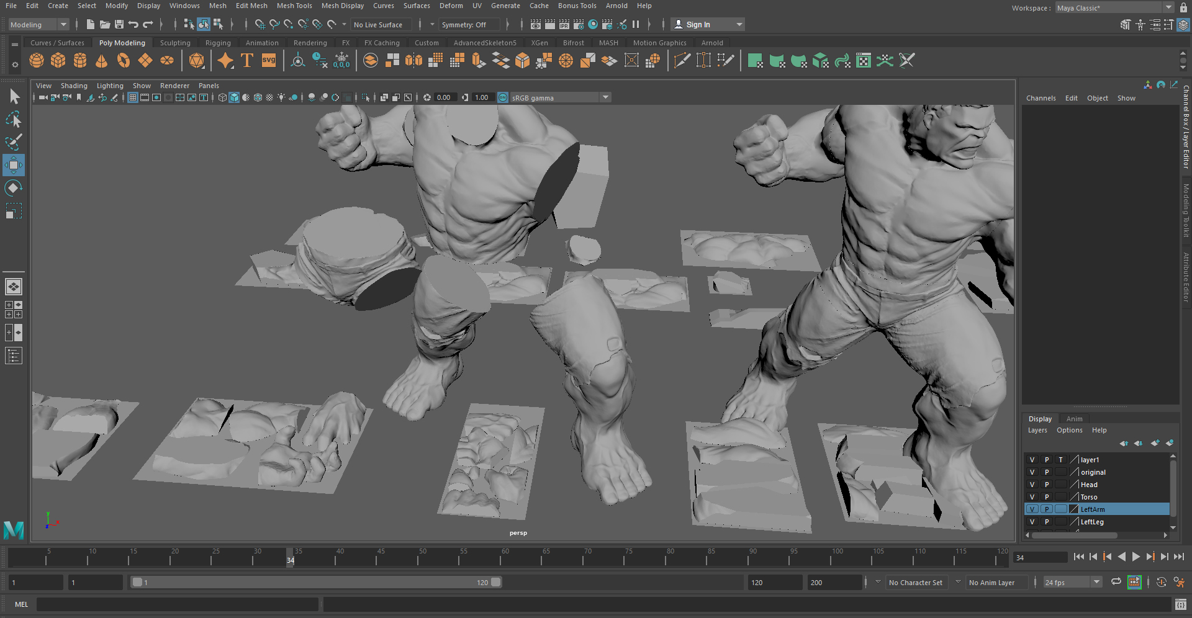Toggle visibility V of the original layer
This screenshot has height=618, width=1192.
point(1032,472)
